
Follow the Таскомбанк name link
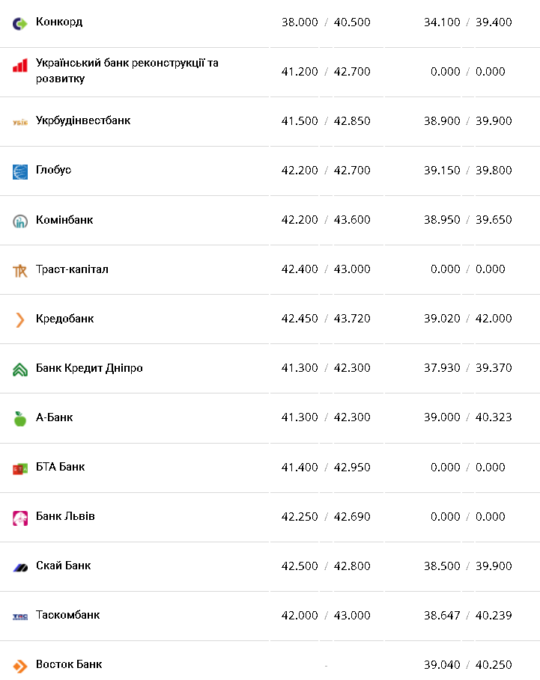coord(68,615)
